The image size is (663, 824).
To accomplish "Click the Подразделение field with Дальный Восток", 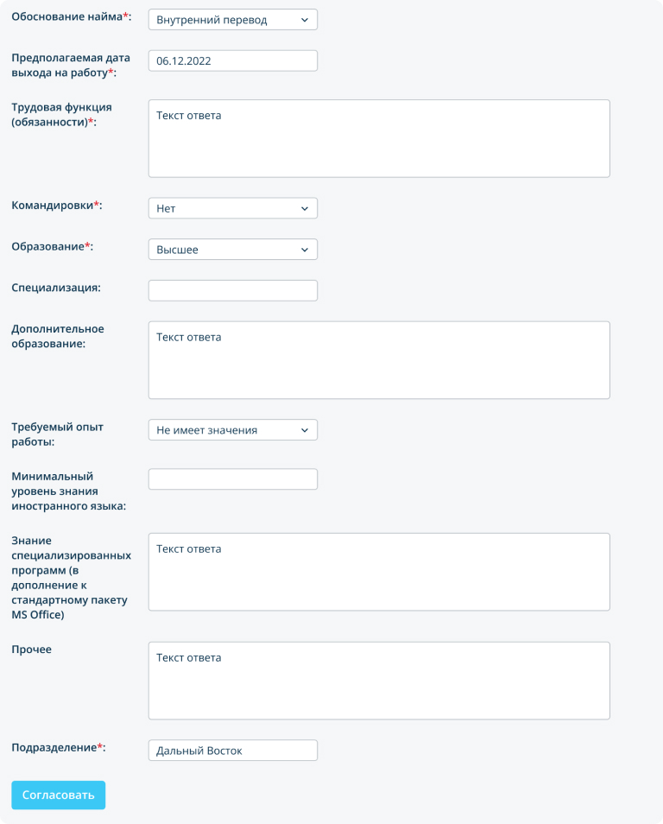I will coord(233,751).
